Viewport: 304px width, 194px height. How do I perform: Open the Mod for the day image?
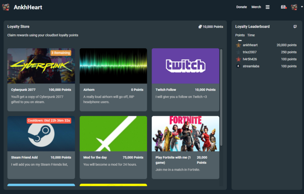[113, 134]
